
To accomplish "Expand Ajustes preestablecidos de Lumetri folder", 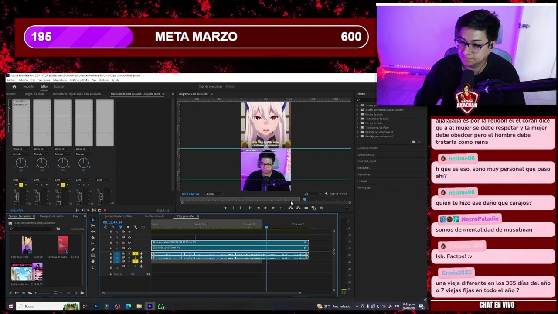I will tap(357, 110).
